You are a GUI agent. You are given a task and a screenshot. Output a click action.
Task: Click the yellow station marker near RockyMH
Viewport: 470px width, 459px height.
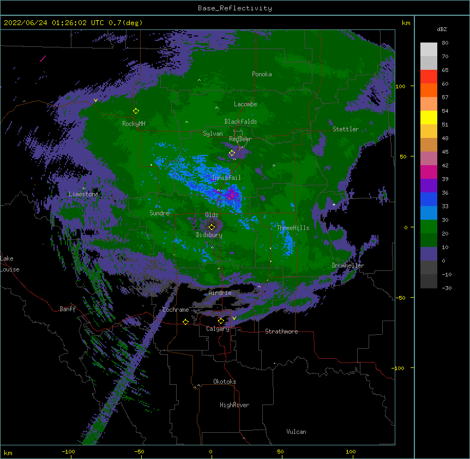136,111
